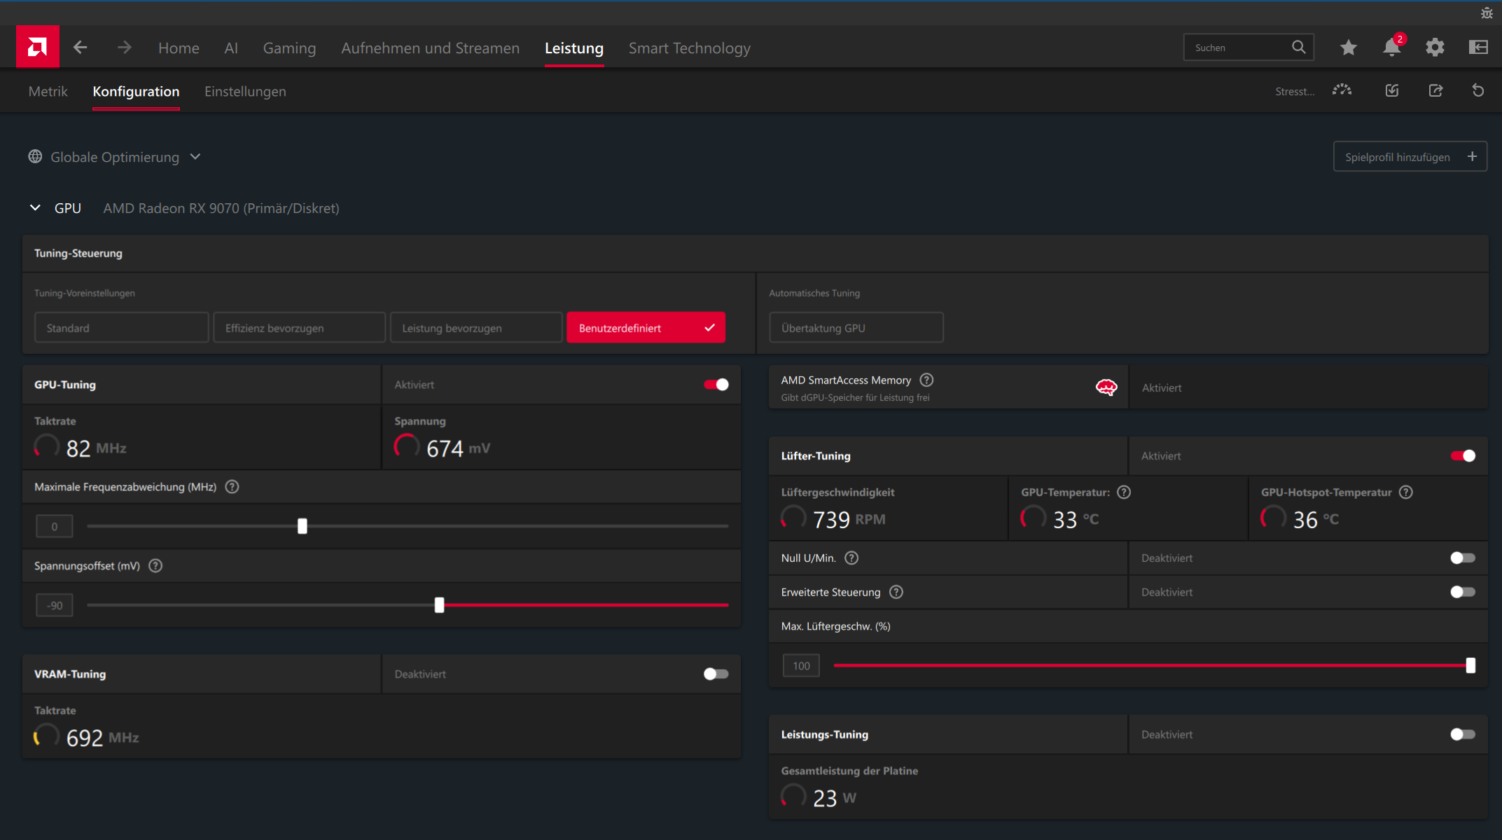The height and width of the screenshot is (840, 1502).
Task: Open favorites with the star icon
Action: tap(1348, 48)
